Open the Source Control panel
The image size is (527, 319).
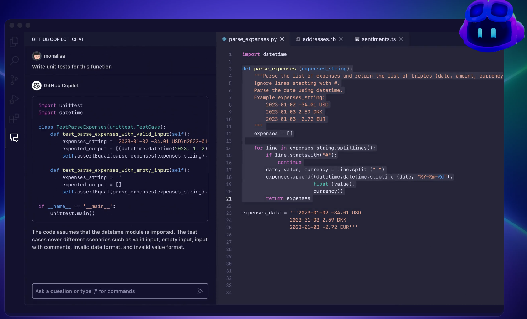coord(14,80)
